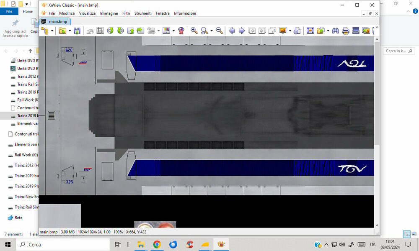Show hidden system tray icons chevron
This screenshot has width=419, height=251.
pyautogui.click(x=326, y=244)
